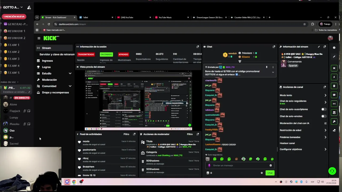Open pinned message three-dot options

(273, 67)
